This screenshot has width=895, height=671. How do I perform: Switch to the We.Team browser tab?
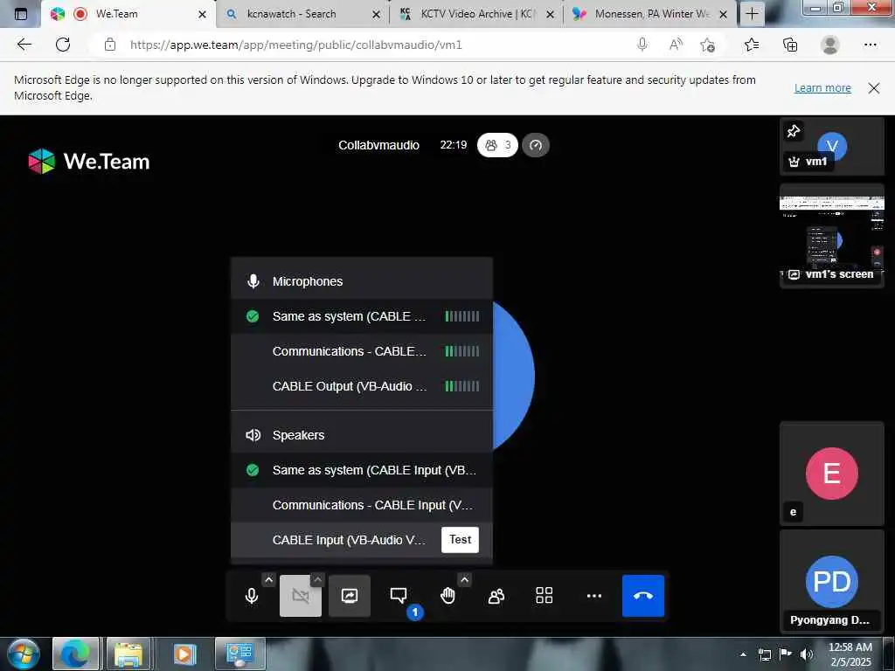click(x=128, y=14)
